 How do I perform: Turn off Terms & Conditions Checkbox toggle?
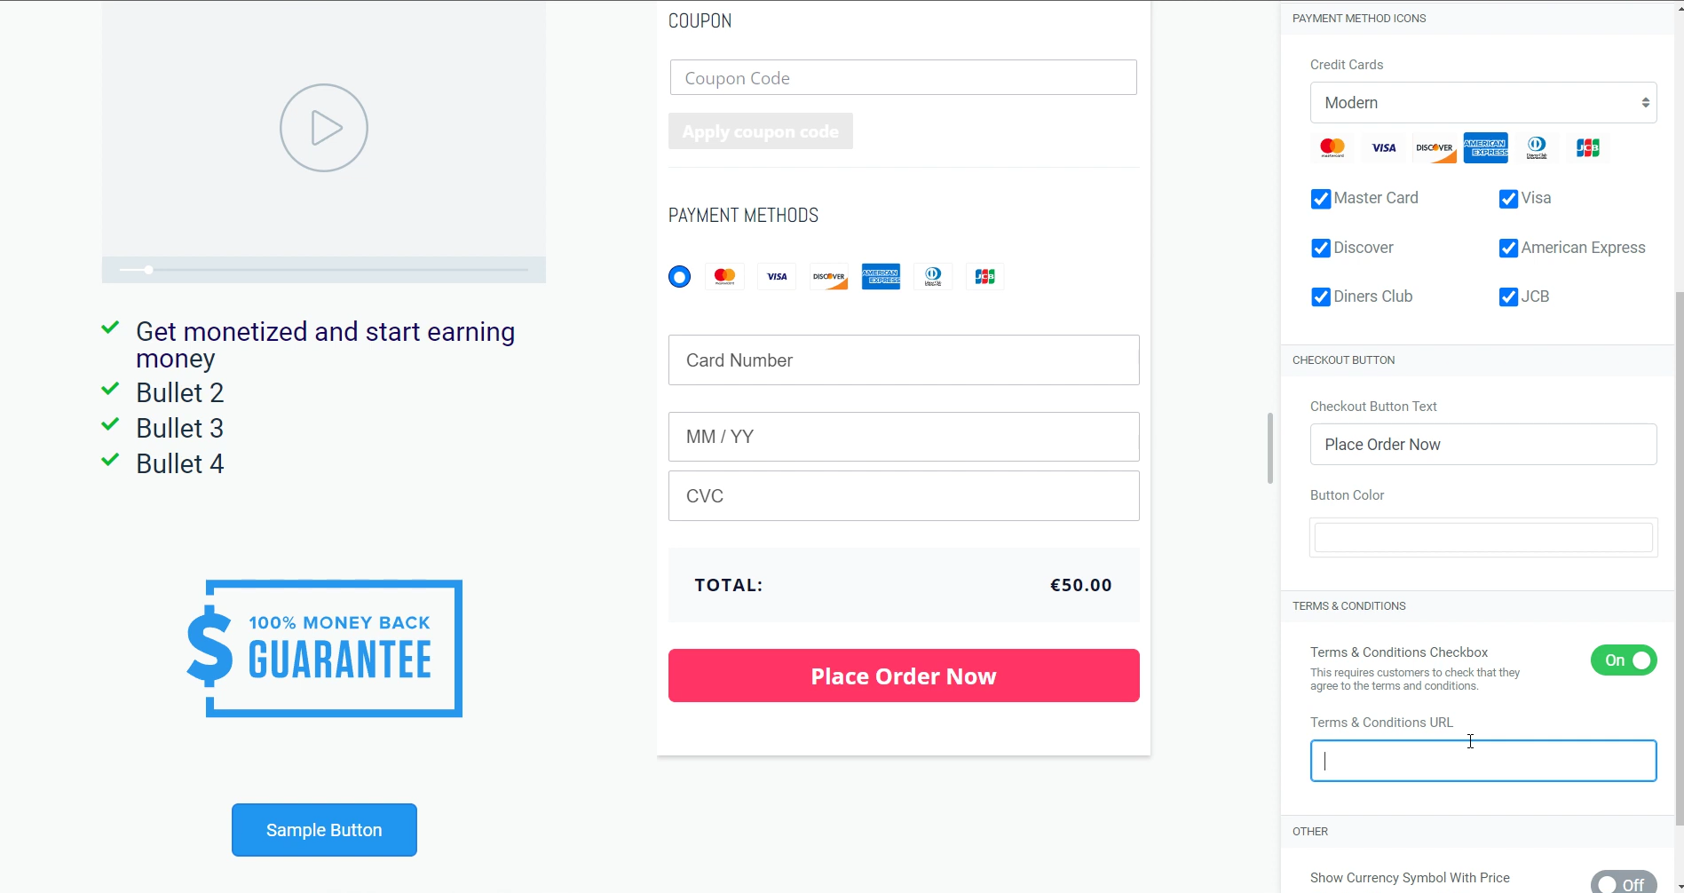tap(1624, 660)
